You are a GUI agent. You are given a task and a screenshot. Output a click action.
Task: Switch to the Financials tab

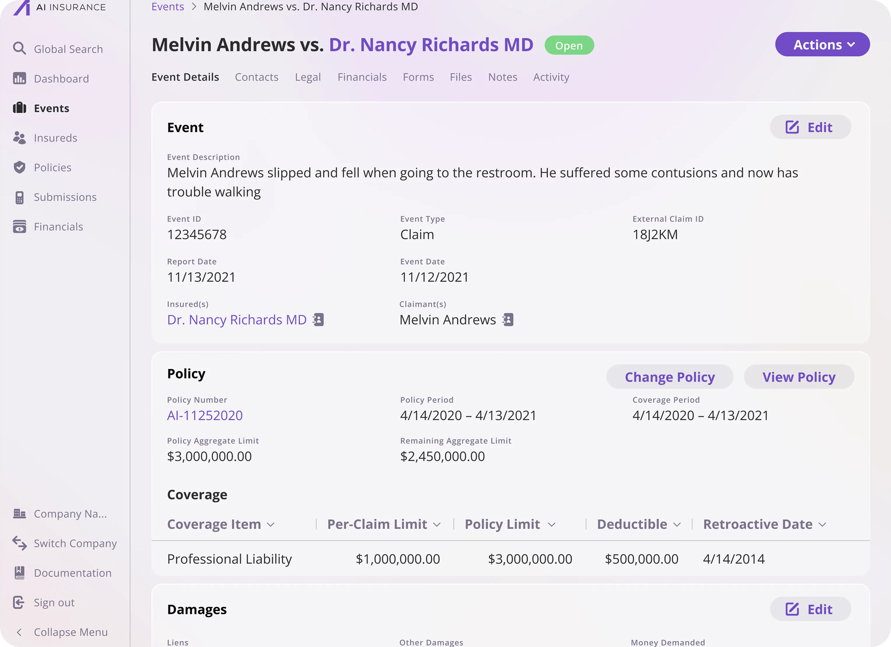(x=362, y=77)
